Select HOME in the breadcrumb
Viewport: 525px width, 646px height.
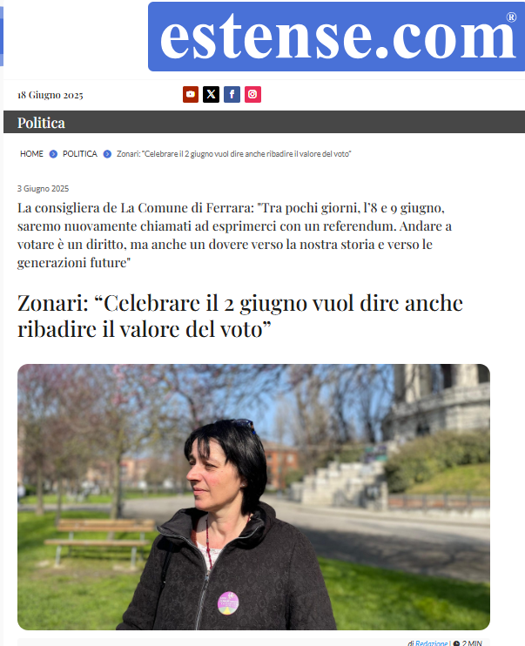31,154
